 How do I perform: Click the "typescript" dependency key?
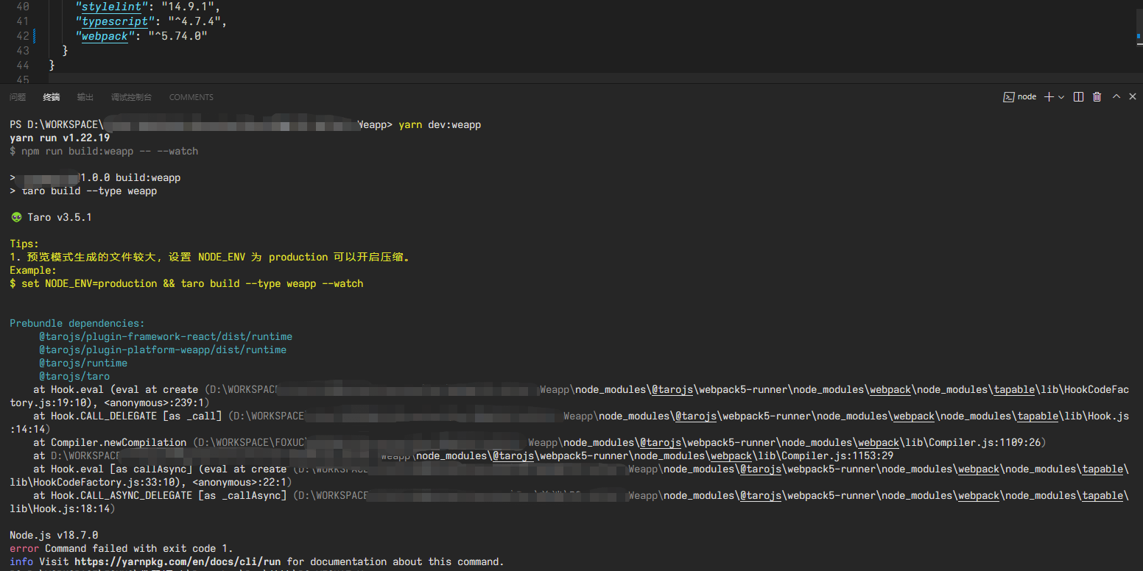115,21
